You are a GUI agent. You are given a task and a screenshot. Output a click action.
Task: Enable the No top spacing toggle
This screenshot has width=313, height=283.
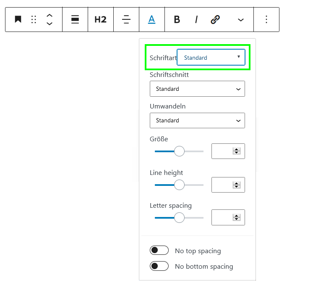[x=159, y=250]
